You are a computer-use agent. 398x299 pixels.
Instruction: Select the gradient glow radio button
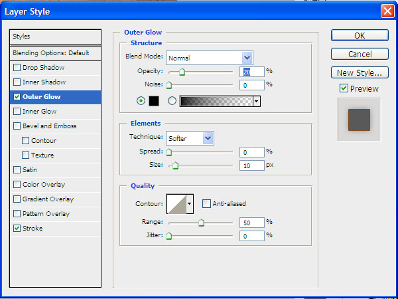[172, 101]
